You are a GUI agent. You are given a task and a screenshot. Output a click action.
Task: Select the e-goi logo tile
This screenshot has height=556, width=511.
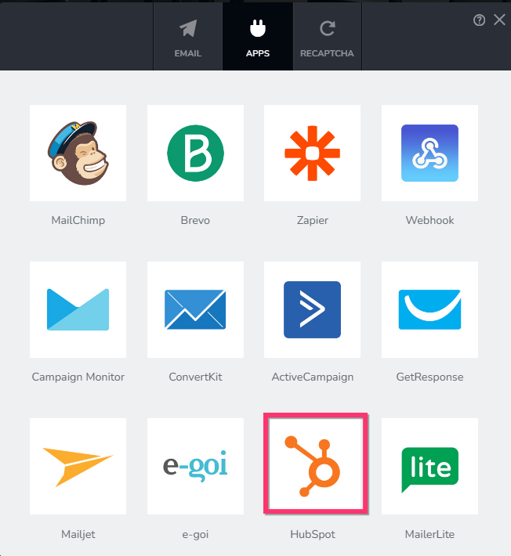(x=195, y=466)
